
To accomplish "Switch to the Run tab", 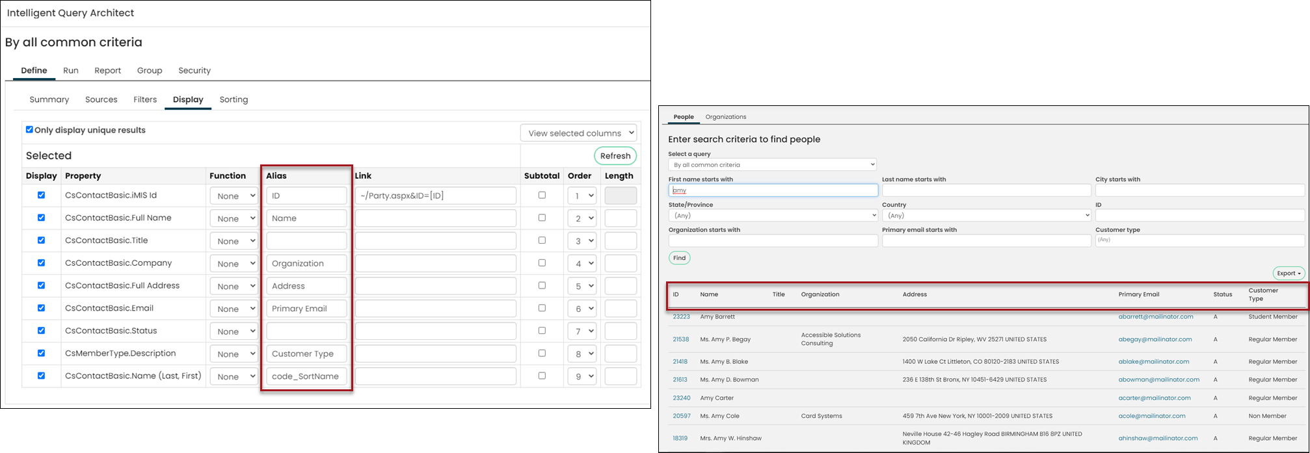I will (x=71, y=70).
